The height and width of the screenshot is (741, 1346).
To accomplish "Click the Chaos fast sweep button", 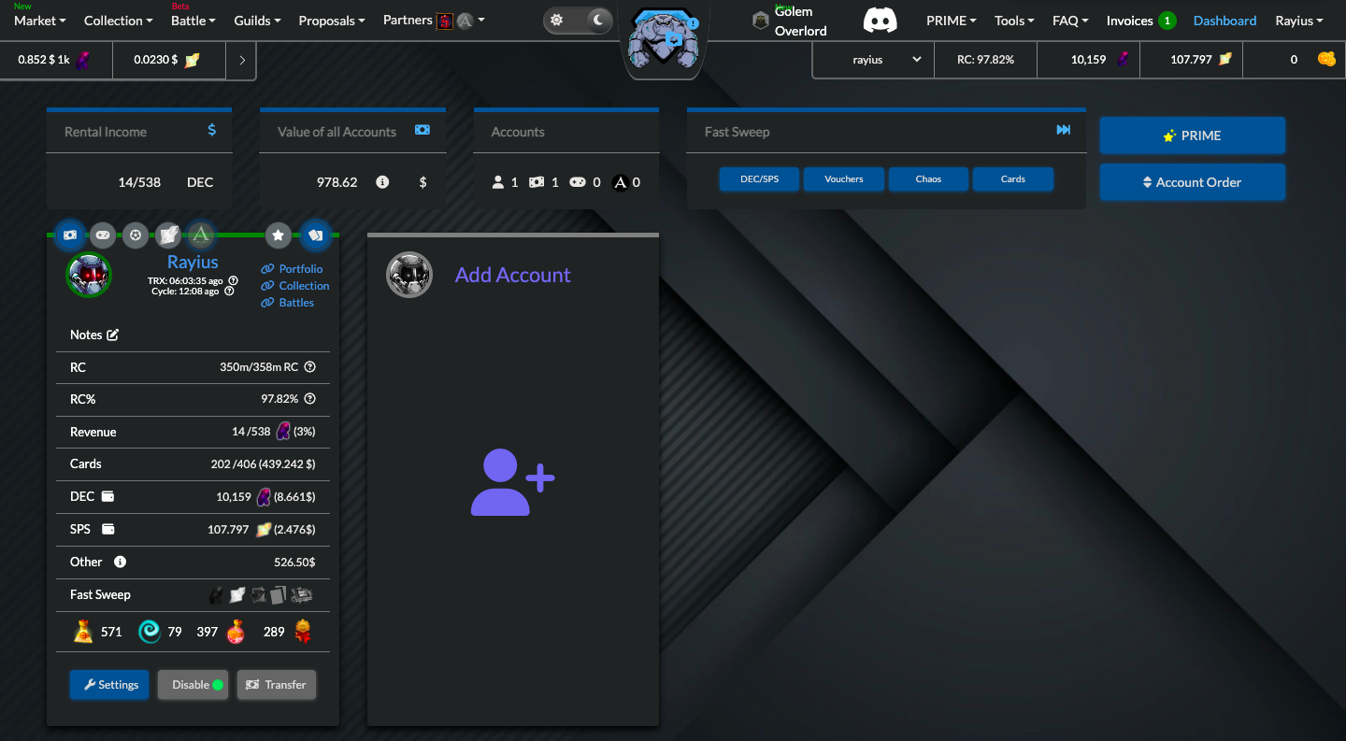I will (928, 179).
